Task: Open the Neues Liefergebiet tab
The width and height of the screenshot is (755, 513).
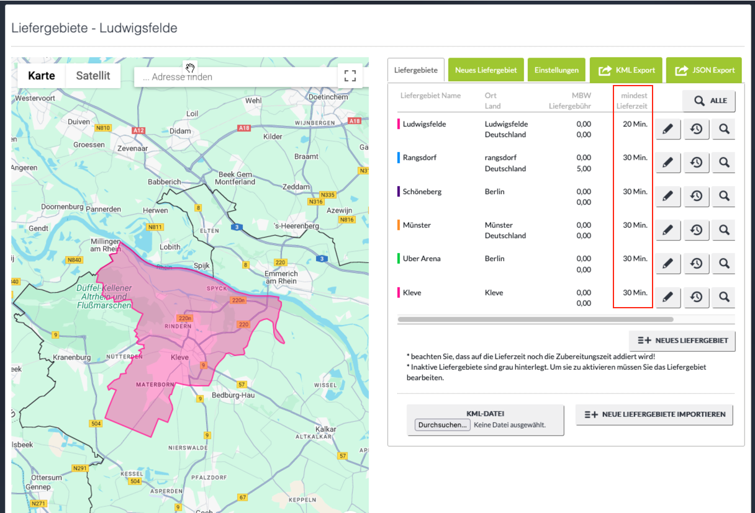Action: click(486, 70)
